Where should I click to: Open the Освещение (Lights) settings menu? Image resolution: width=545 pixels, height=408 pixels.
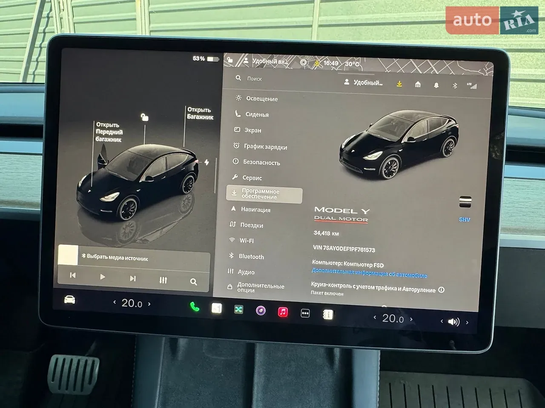coord(257,99)
